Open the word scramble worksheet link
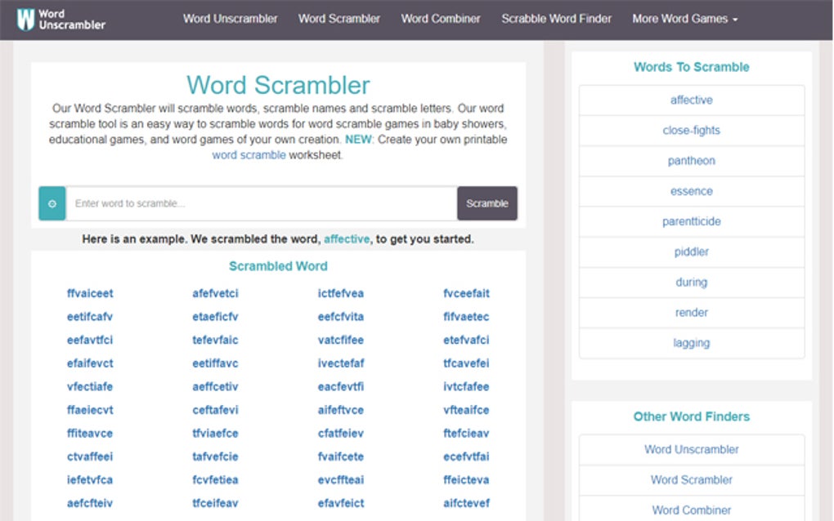 pyautogui.click(x=249, y=154)
